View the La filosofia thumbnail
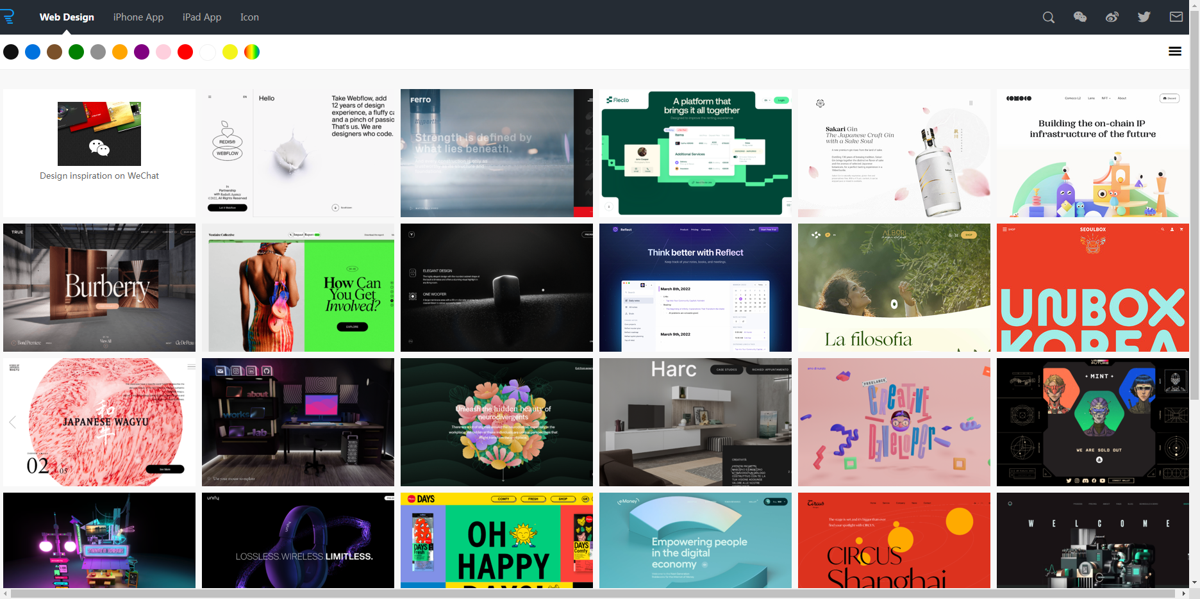The height and width of the screenshot is (599, 1200). pos(894,288)
